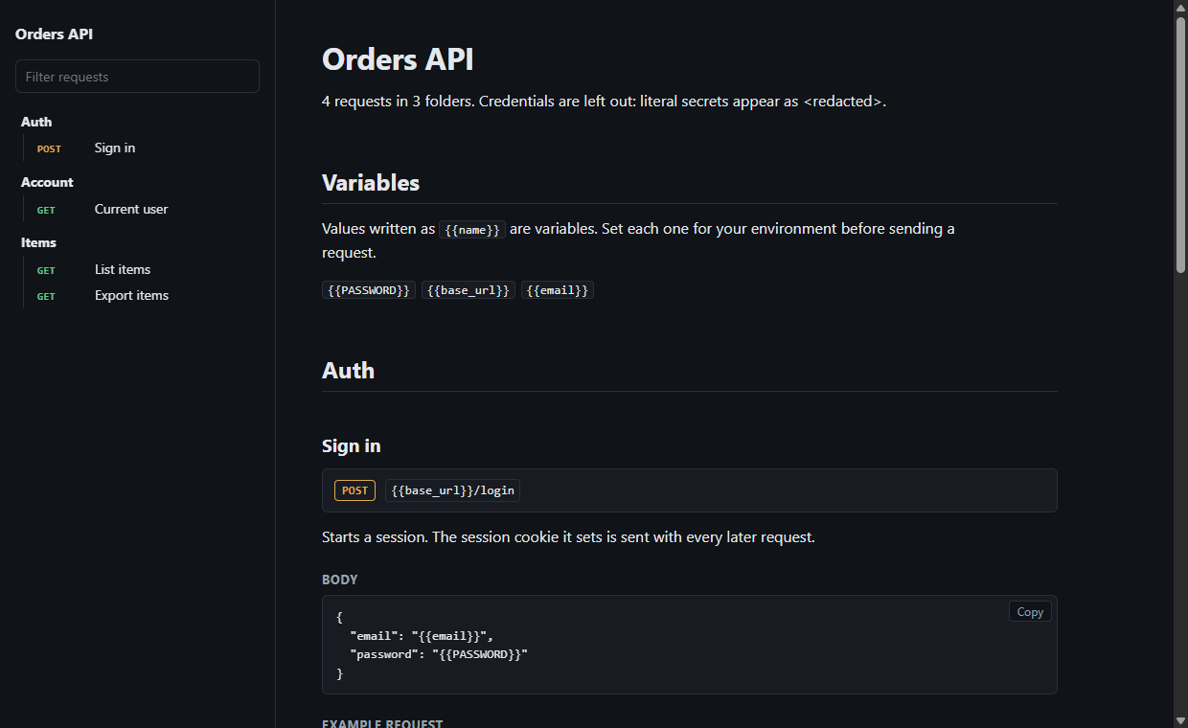This screenshot has width=1188, height=728.
Task: Click the {{email}} variable chip
Action: click(558, 290)
